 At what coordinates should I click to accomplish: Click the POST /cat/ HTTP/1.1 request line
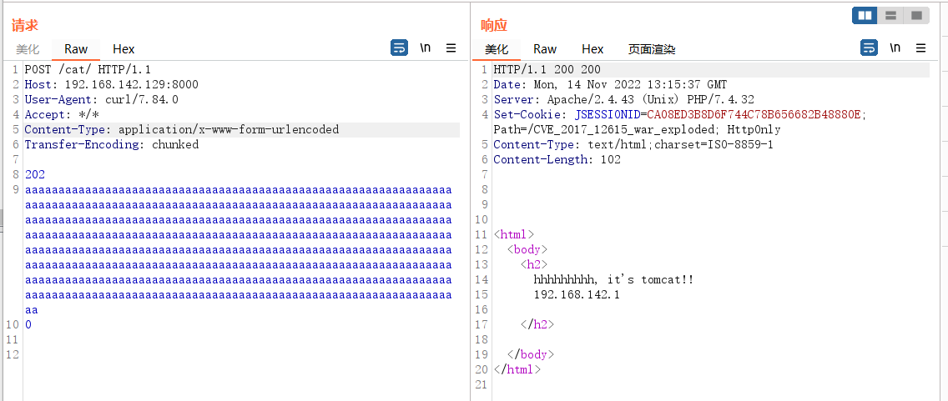pos(88,69)
